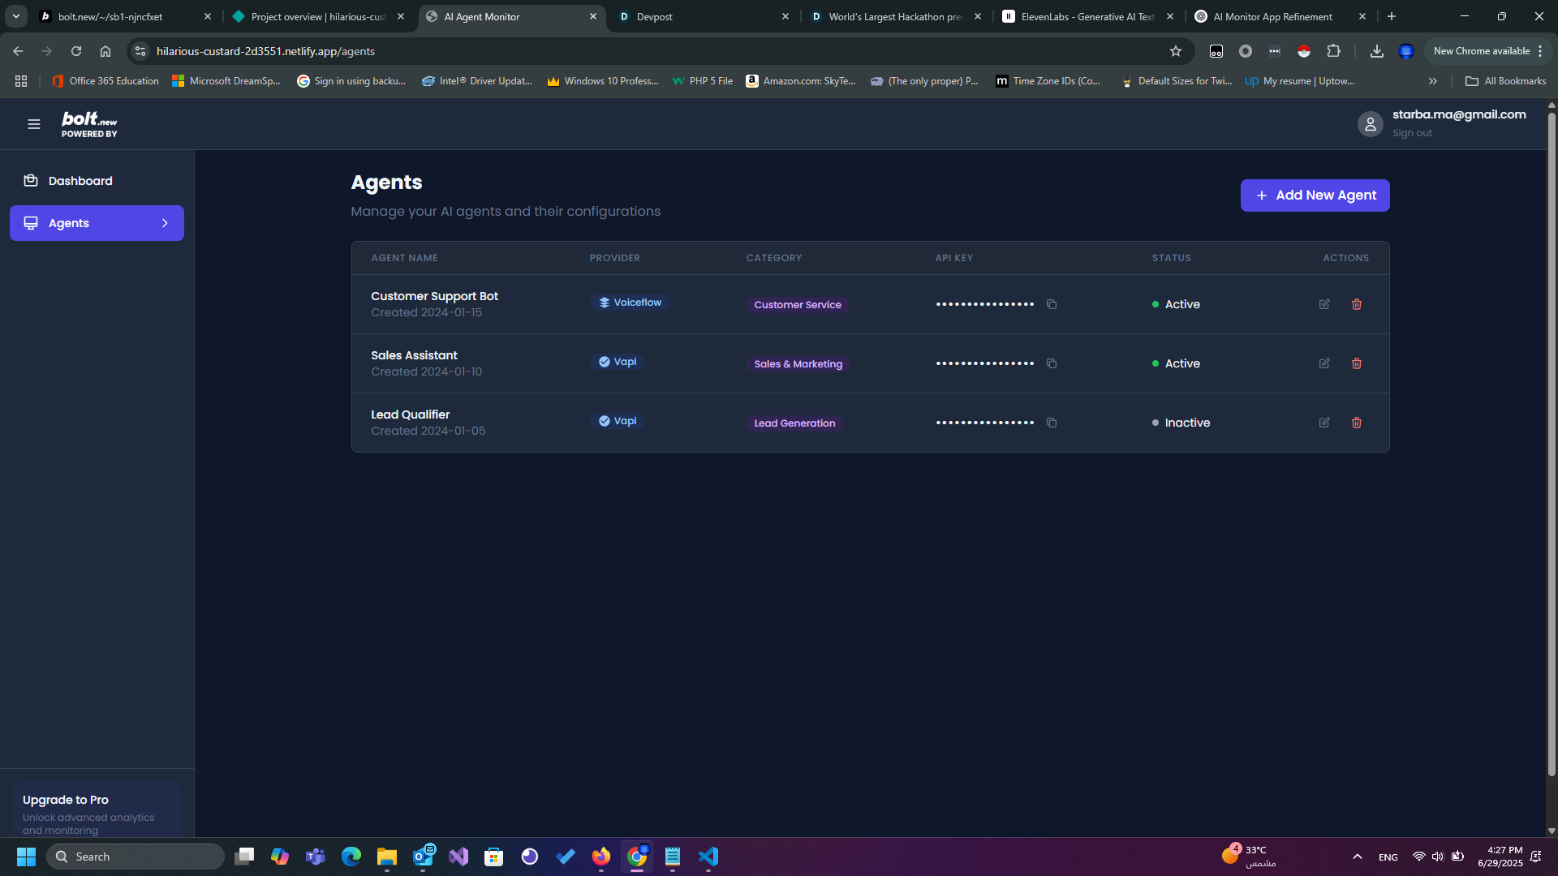Screen dimensions: 1558x876
Task: Switch to the Devpost browser tab
Action: pyautogui.click(x=655, y=16)
